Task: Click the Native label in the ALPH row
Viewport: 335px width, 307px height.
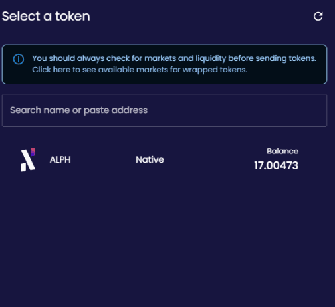Action: coord(150,159)
